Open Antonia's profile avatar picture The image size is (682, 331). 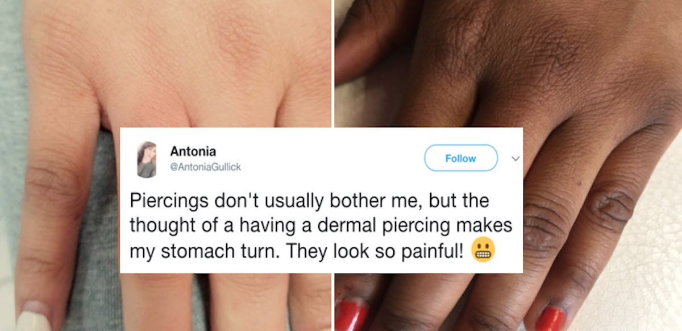[146, 159]
